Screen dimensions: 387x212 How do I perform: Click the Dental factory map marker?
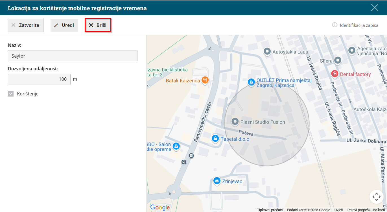335,74
